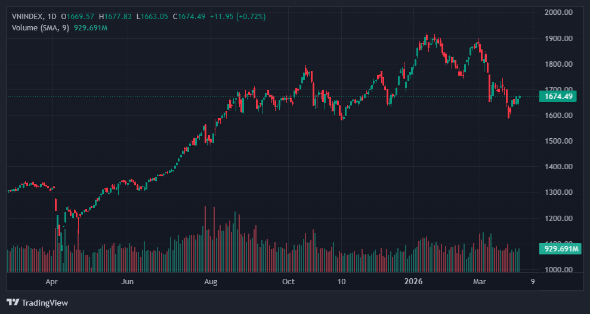
Task: Click the Oct label on time axis
Action: [x=288, y=281]
